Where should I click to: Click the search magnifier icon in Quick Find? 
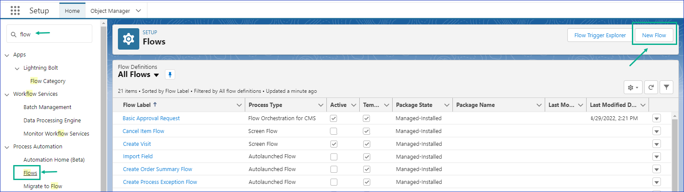tap(14, 34)
